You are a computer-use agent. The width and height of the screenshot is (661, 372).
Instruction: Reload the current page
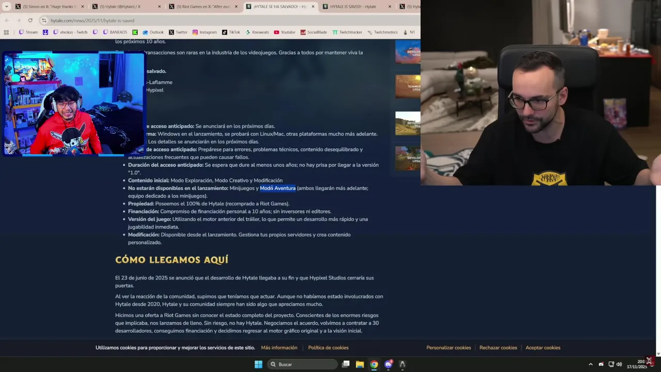click(x=30, y=20)
